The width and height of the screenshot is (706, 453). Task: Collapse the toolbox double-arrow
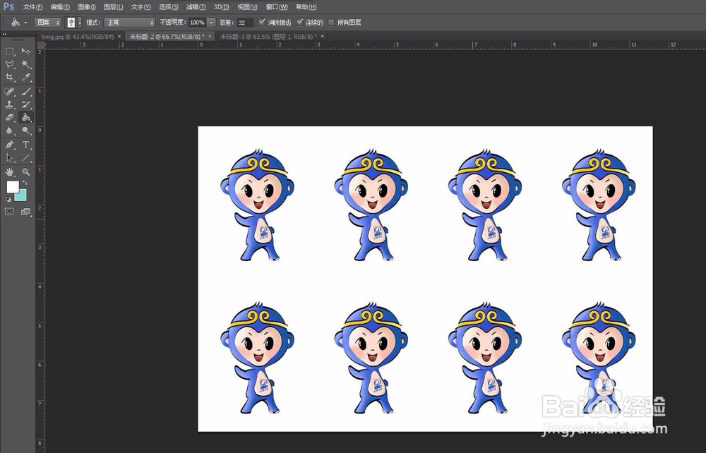click(4, 34)
